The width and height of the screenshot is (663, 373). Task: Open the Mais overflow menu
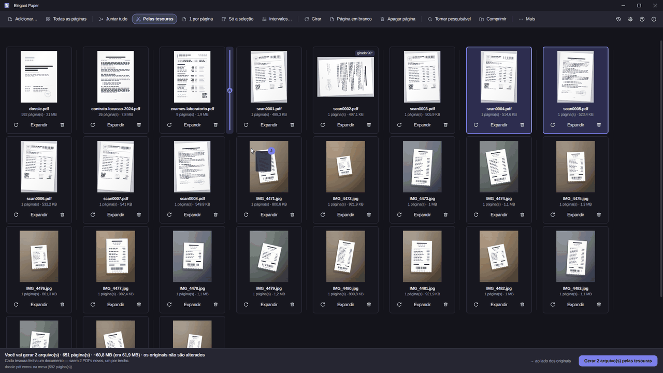click(x=527, y=19)
